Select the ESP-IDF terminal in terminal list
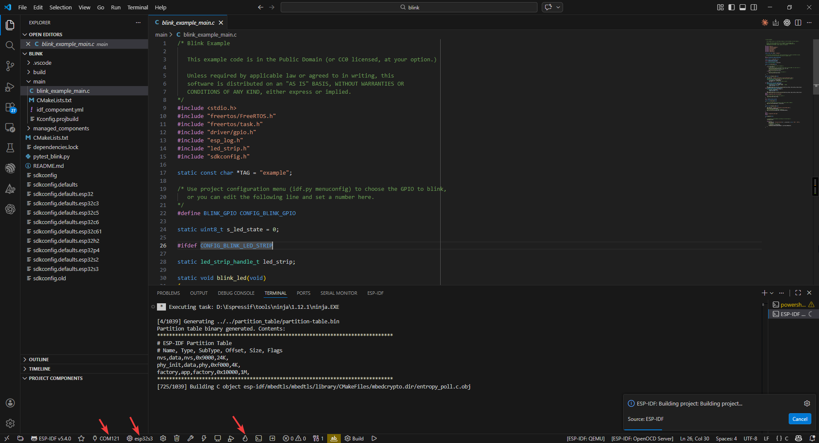Screen dimensions: 819x443 (x=793, y=314)
